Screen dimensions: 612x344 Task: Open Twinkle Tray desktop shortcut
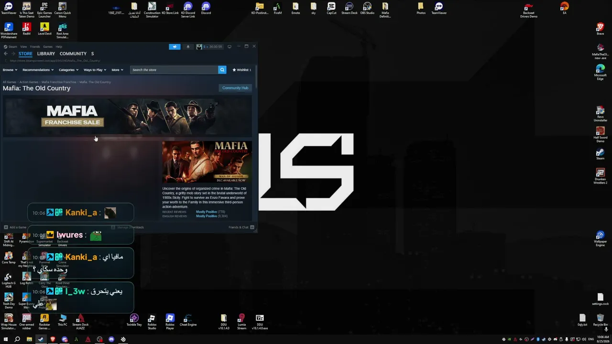[134, 320]
